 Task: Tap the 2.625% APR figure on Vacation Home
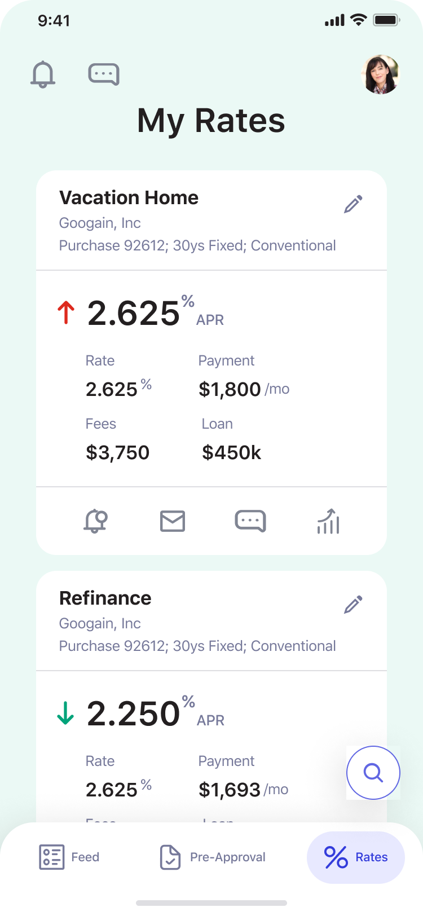tap(134, 314)
